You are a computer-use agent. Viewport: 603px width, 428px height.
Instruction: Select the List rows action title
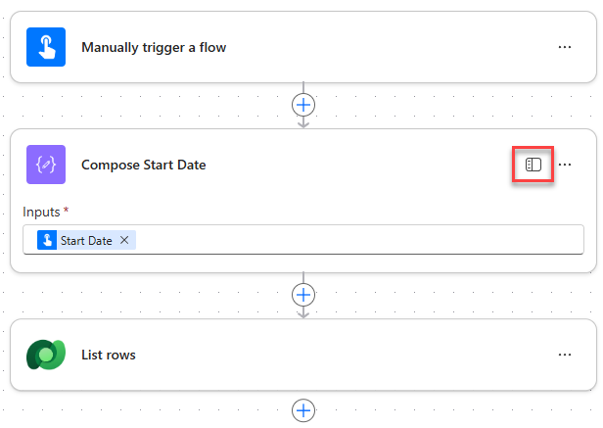[x=109, y=355]
